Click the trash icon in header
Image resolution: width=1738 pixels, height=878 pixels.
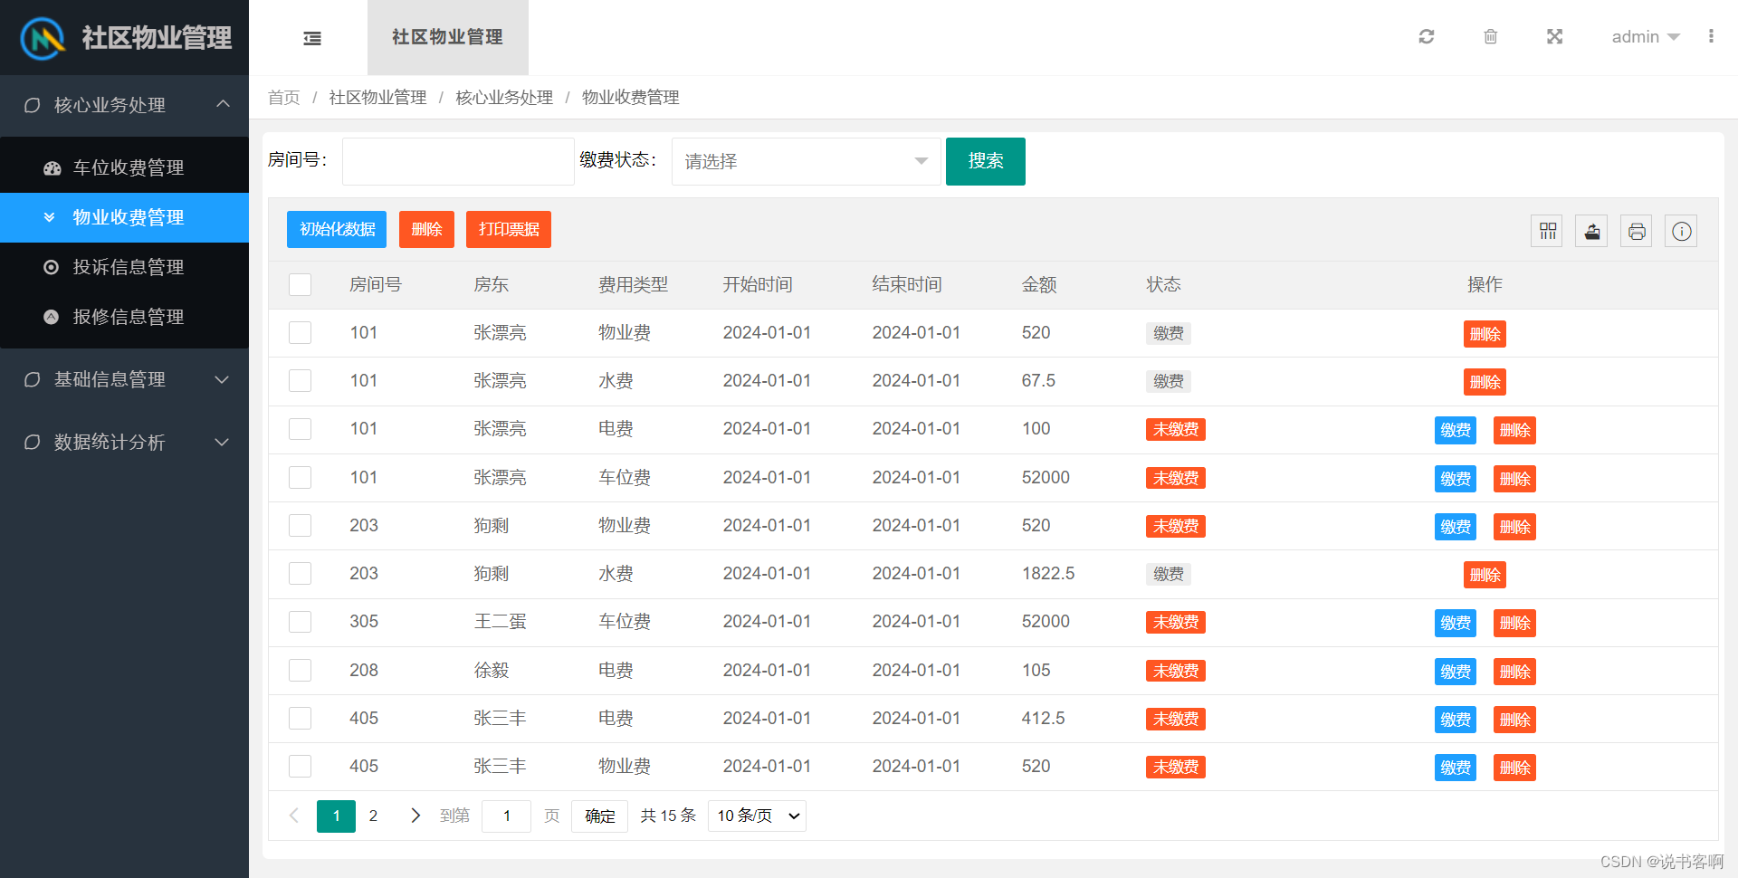1491,36
